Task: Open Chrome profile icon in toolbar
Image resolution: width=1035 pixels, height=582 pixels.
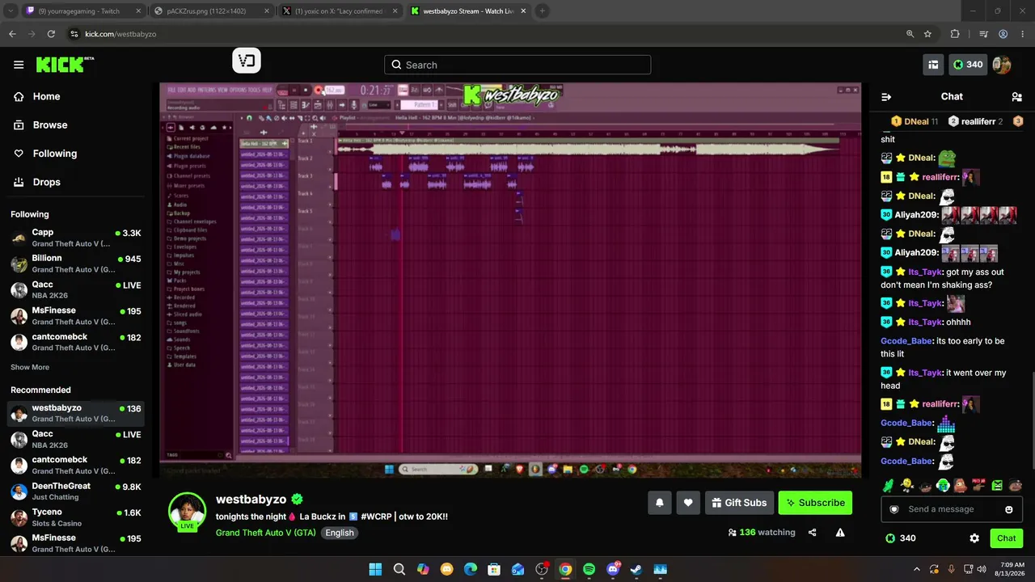Action: tap(1003, 34)
